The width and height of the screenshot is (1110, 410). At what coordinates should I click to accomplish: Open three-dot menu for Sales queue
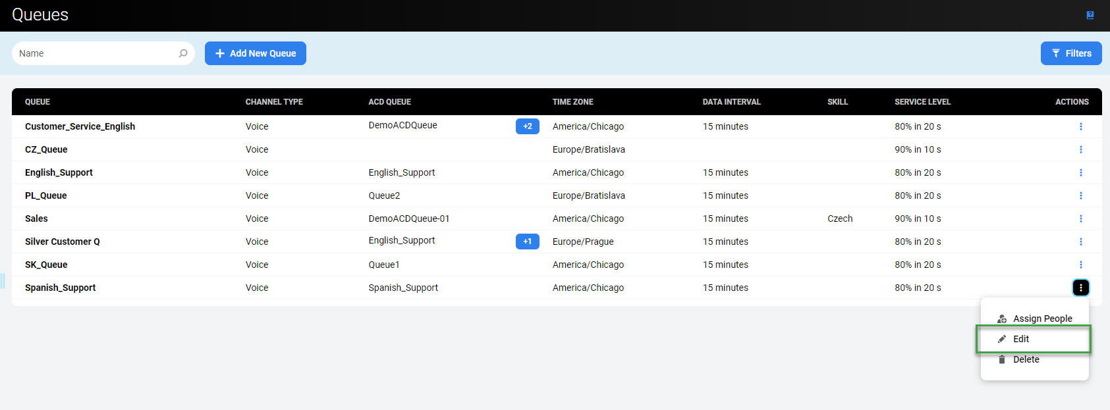(x=1080, y=218)
